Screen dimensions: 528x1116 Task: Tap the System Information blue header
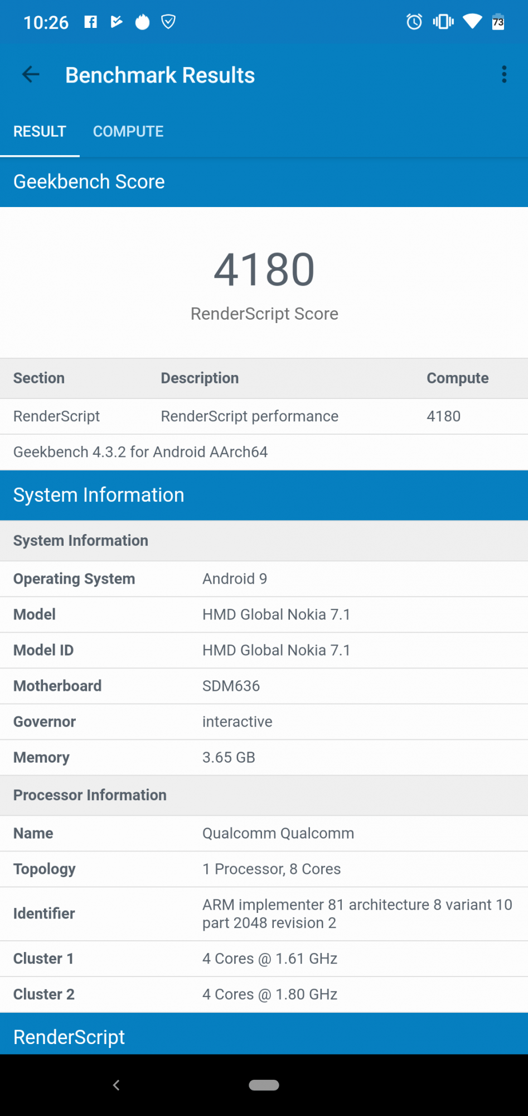click(264, 496)
